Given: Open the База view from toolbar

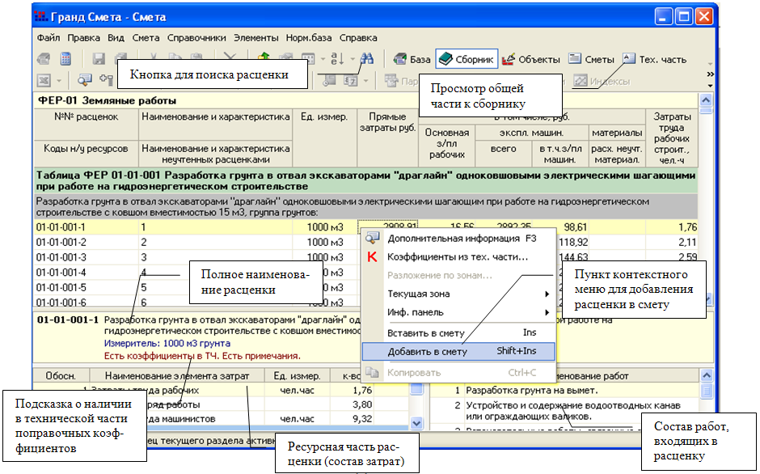Looking at the screenshot, I should tap(412, 59).
